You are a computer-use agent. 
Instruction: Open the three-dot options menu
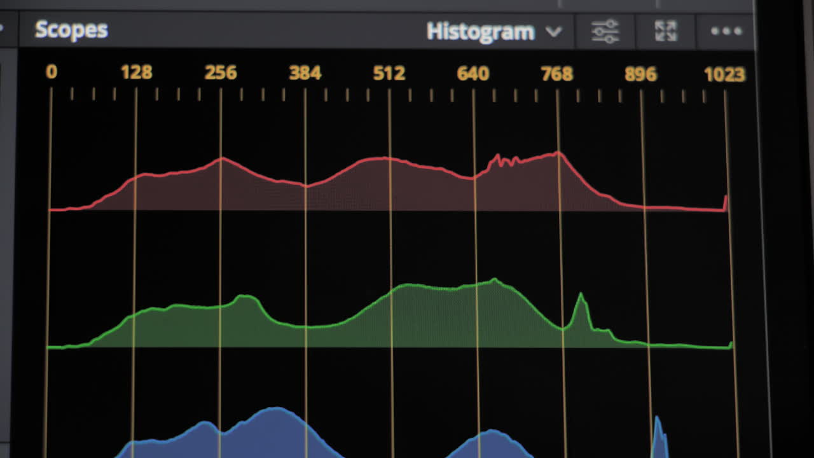click(726, 31)
